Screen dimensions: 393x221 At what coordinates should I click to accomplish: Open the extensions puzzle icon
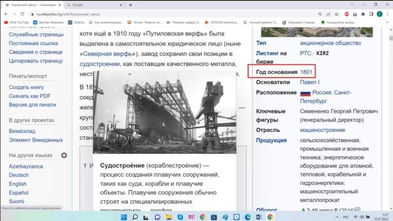point(363,14)
